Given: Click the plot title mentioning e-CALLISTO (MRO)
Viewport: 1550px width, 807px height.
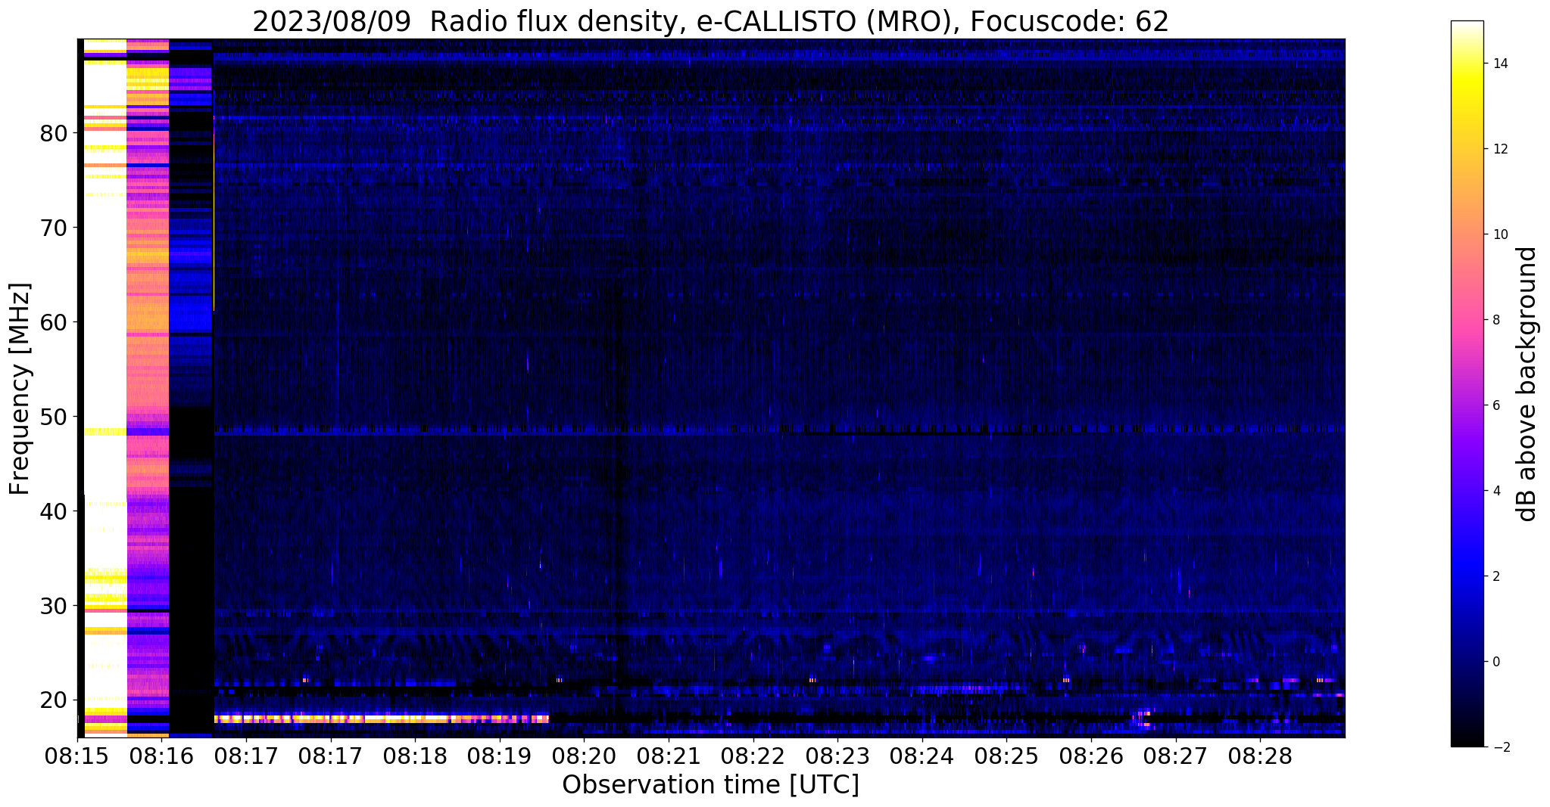Looking at the screenshot, I should pyautogui.click(x=710, y=21).
